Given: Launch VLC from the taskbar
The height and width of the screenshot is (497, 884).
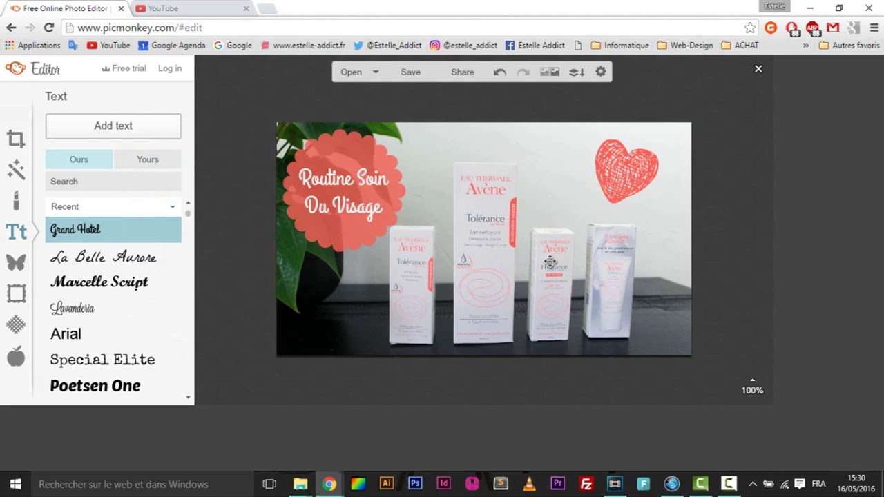Looking at the screenshot, I should pos(529,484).
